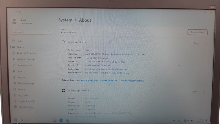
Task: Go to Network & internet settings
Action: [x=26, y=59]
